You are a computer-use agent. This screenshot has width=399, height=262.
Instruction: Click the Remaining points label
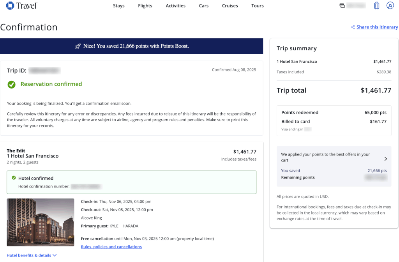(298, 177)
